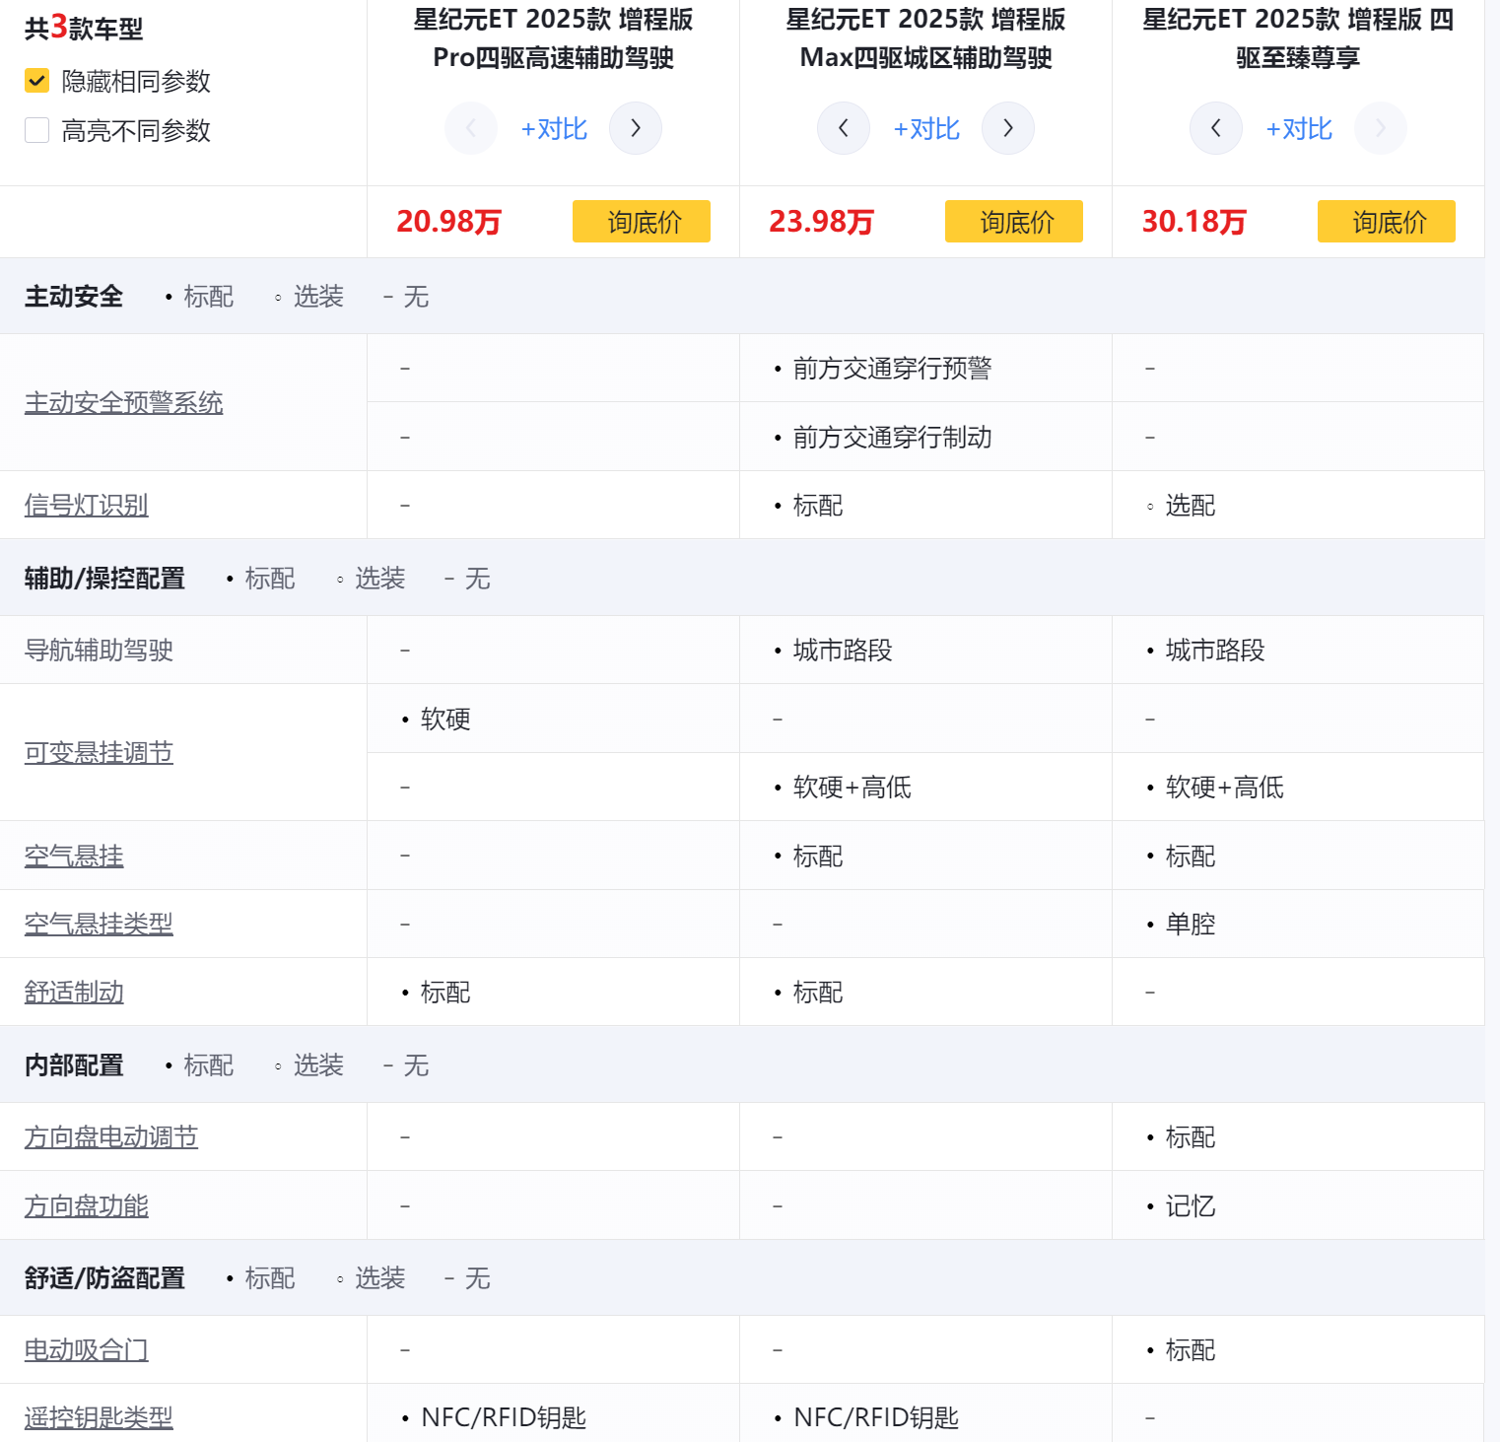Image resolution: width=1500 pixels, height=1442 pixels.
Task: Open the 信号灯识别 parameter link
Action: click(x=87, y=505)
